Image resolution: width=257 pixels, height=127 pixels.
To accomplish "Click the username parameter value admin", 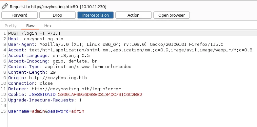I will [x=38, y=111].
